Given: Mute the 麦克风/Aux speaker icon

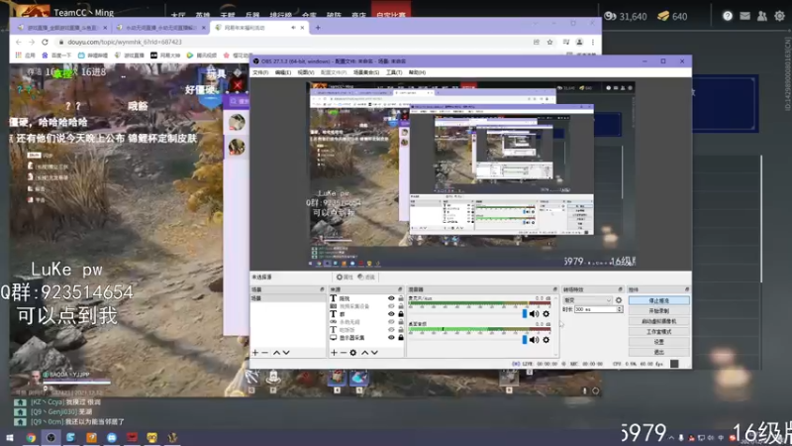Looking at the screenshot, I should click(534, 314).
